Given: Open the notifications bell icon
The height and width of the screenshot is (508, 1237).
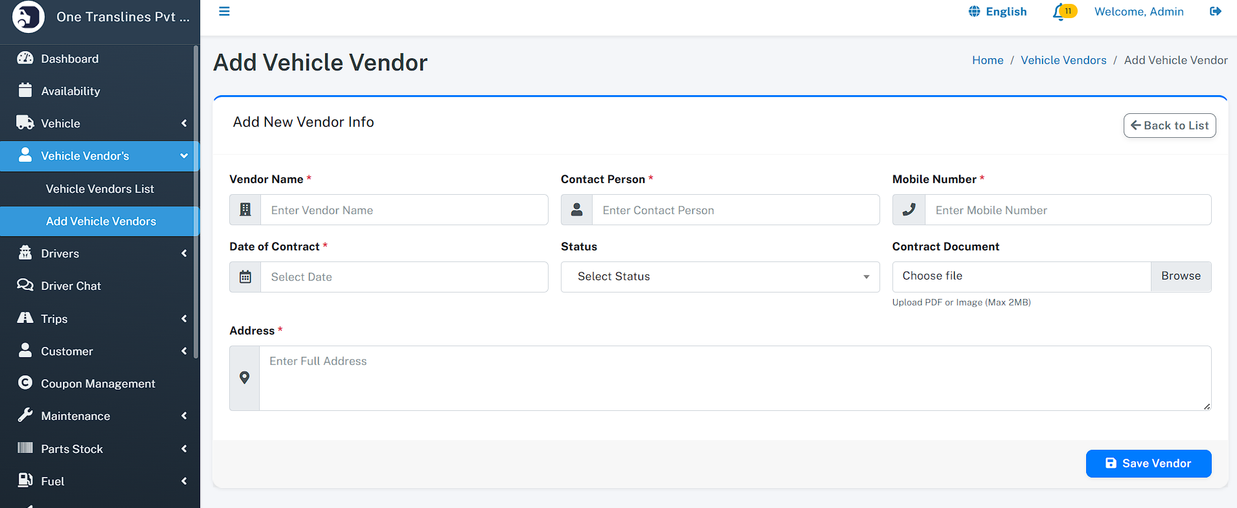Looking at the screenshot, I should 1060,12.
